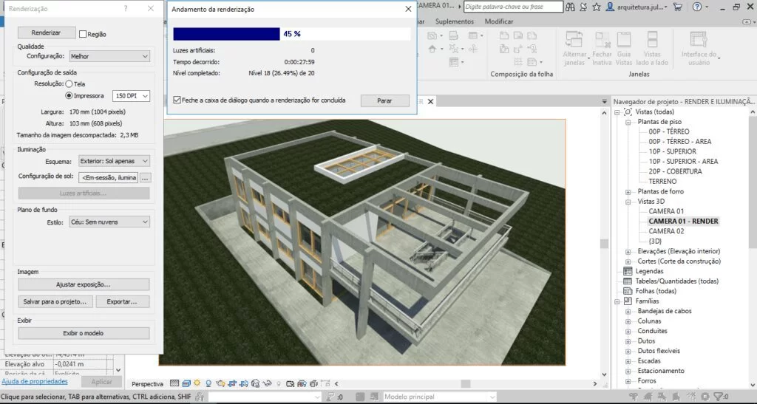Viewport: 757px width, 404px height.
Task: Select the CAMERA 02 view
Action: (666, 231)
